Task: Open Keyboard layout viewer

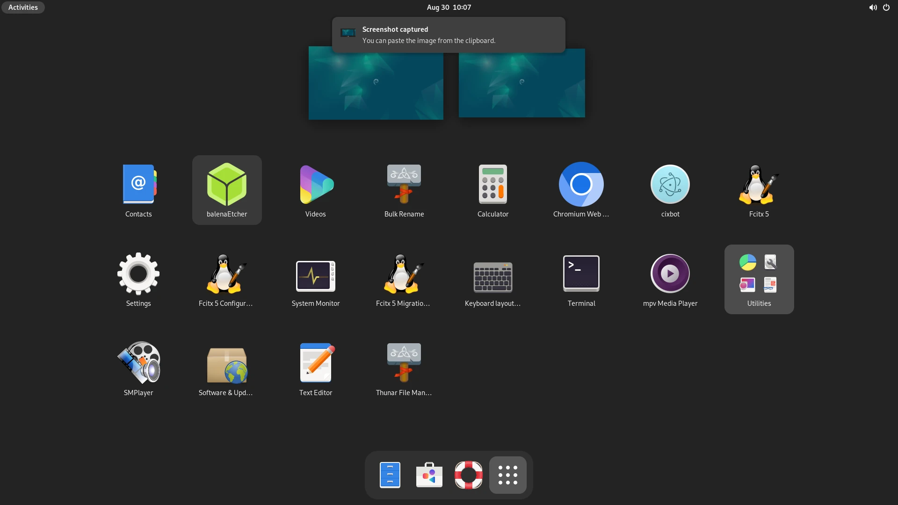Action: pos(493,279)
